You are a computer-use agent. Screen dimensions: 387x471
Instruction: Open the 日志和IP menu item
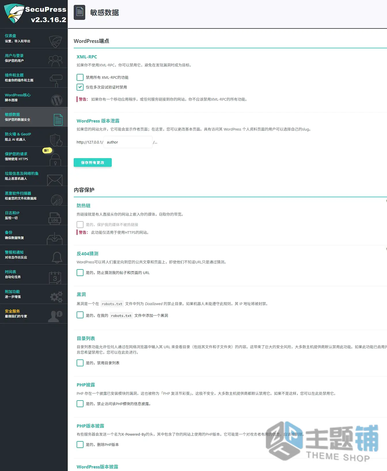(x=34, y=215)
